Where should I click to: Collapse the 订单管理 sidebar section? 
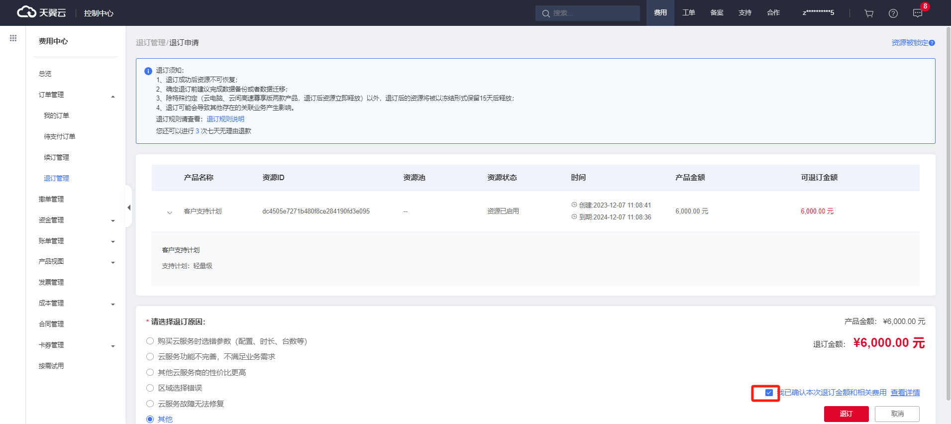113,97
